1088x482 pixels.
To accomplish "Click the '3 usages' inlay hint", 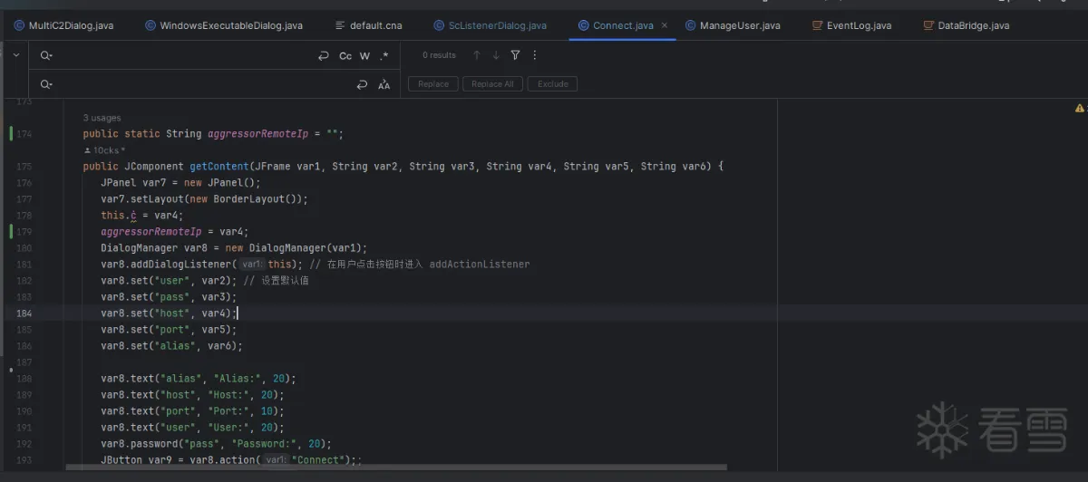I will [x=102, y=118].
